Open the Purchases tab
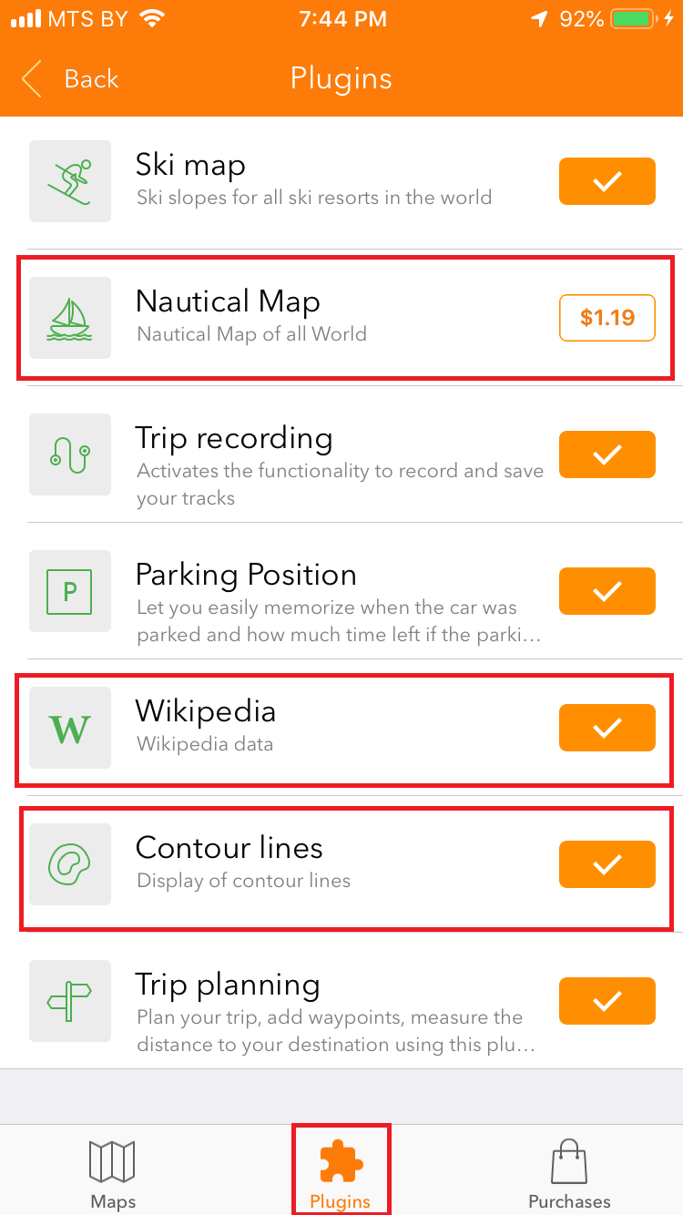This screenshot has height=1215, width=683. pos(569,1173)
